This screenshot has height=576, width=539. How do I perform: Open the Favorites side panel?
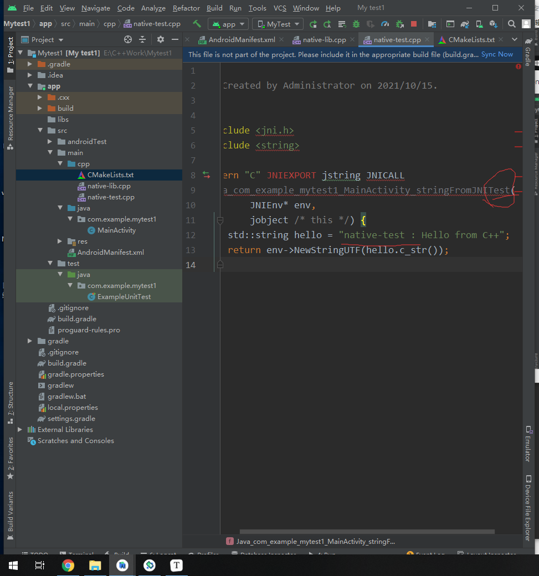(x=11, y=457)
